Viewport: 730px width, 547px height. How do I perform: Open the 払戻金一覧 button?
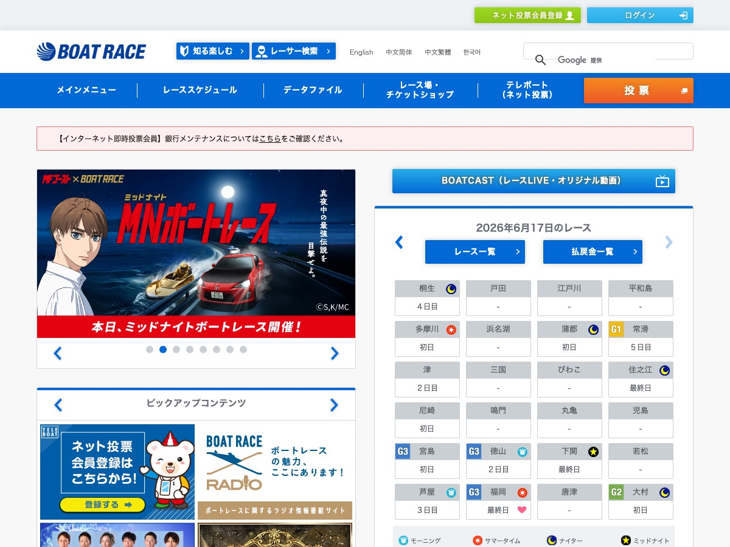click(593, 252)
